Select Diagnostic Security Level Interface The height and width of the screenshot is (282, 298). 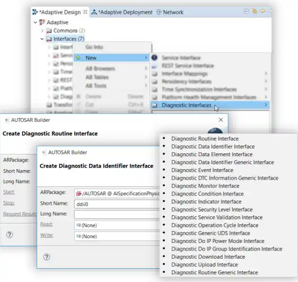click(212, 210)
